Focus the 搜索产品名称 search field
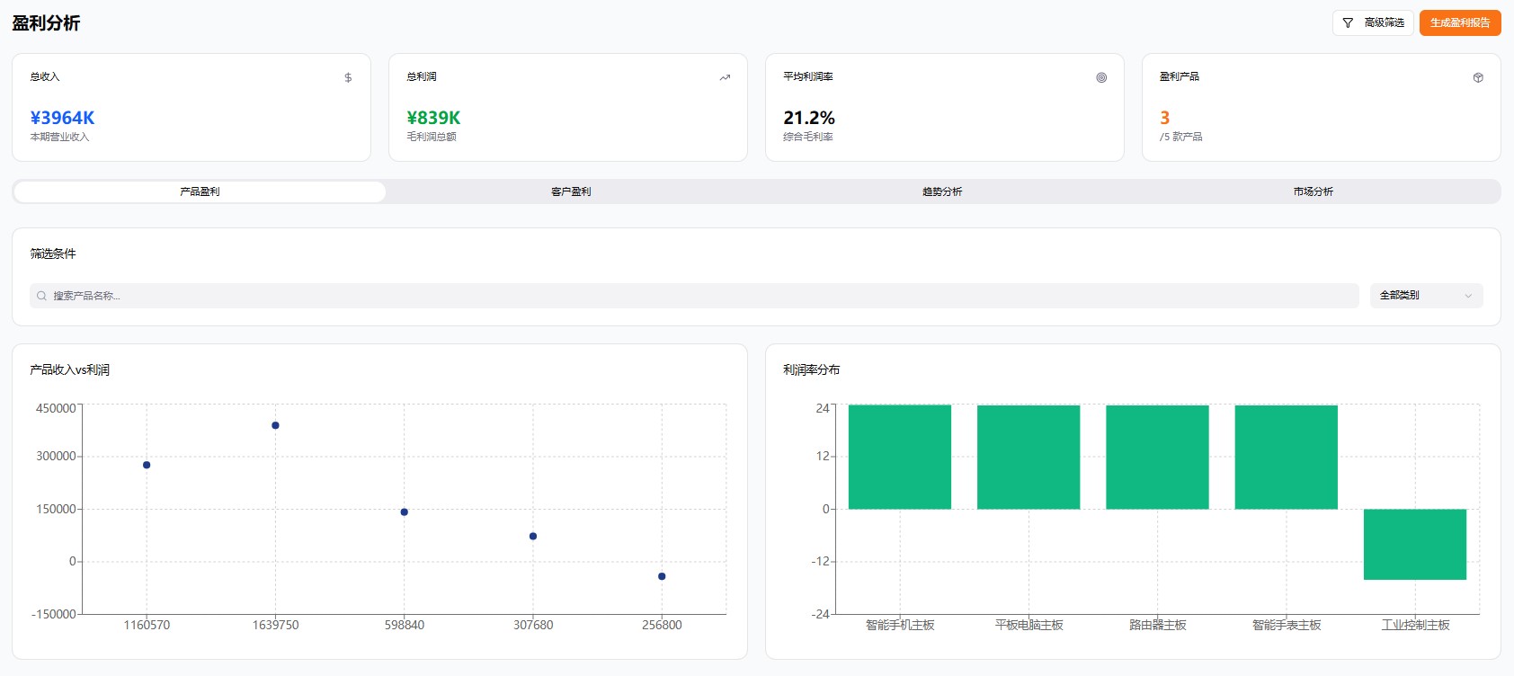The width and height of the screenshot is (1514, 676). tap(692, 296)
